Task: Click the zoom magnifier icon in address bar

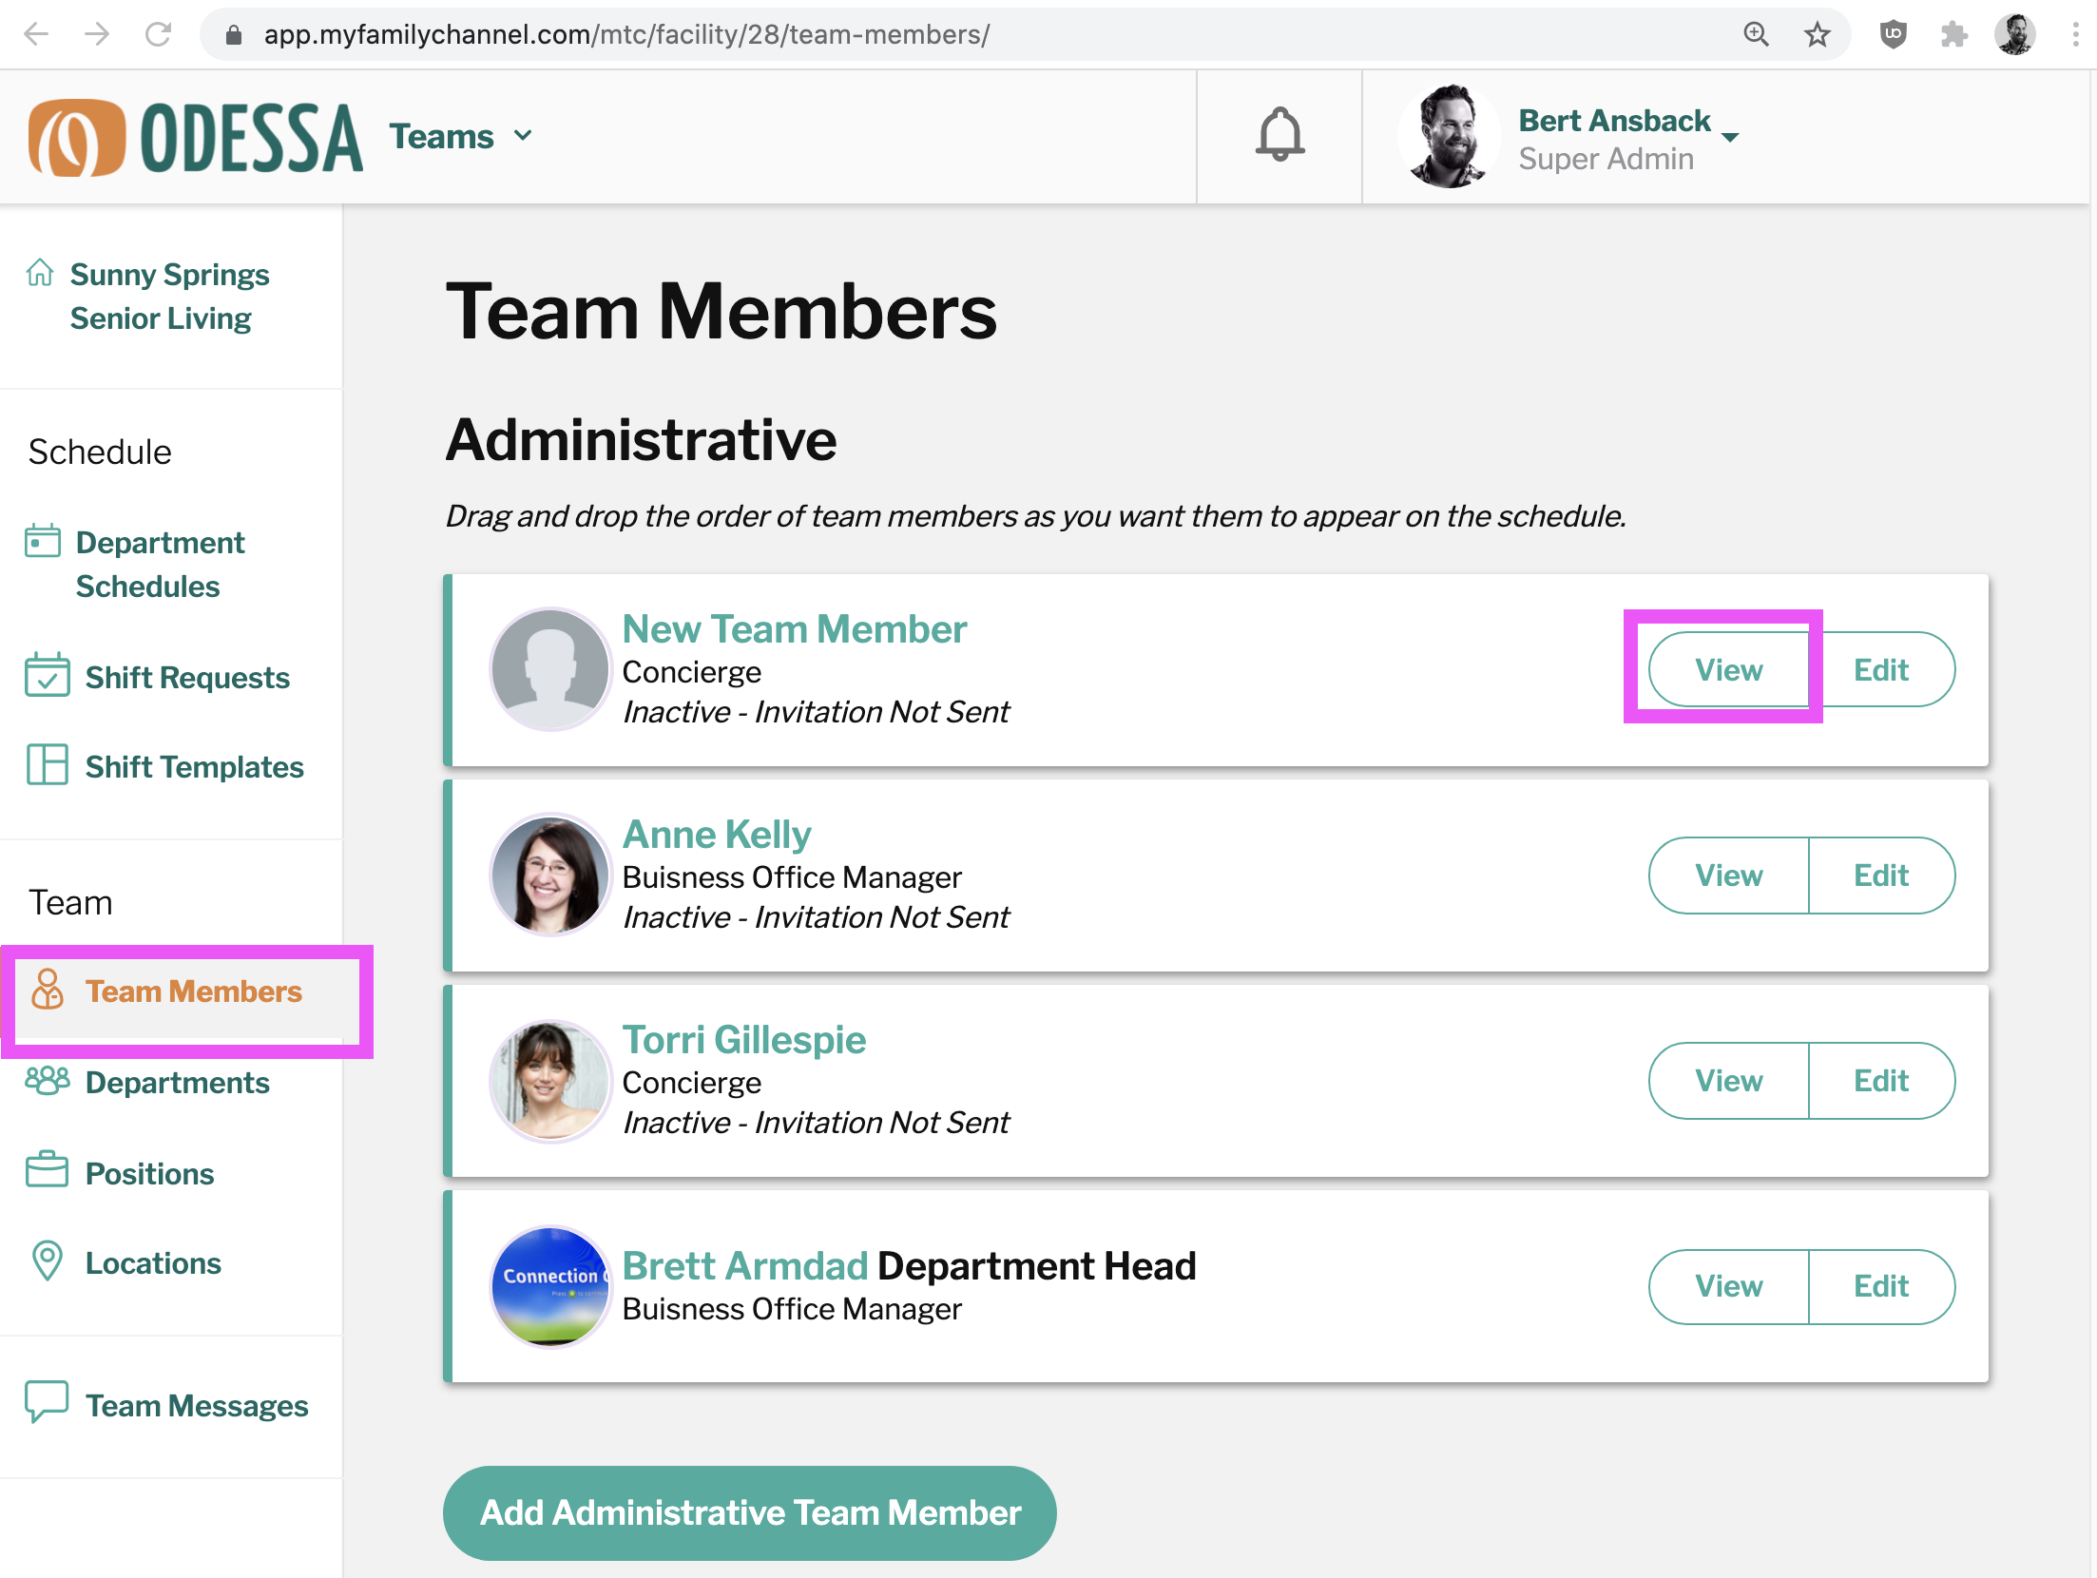Action: click(1756, 35)
